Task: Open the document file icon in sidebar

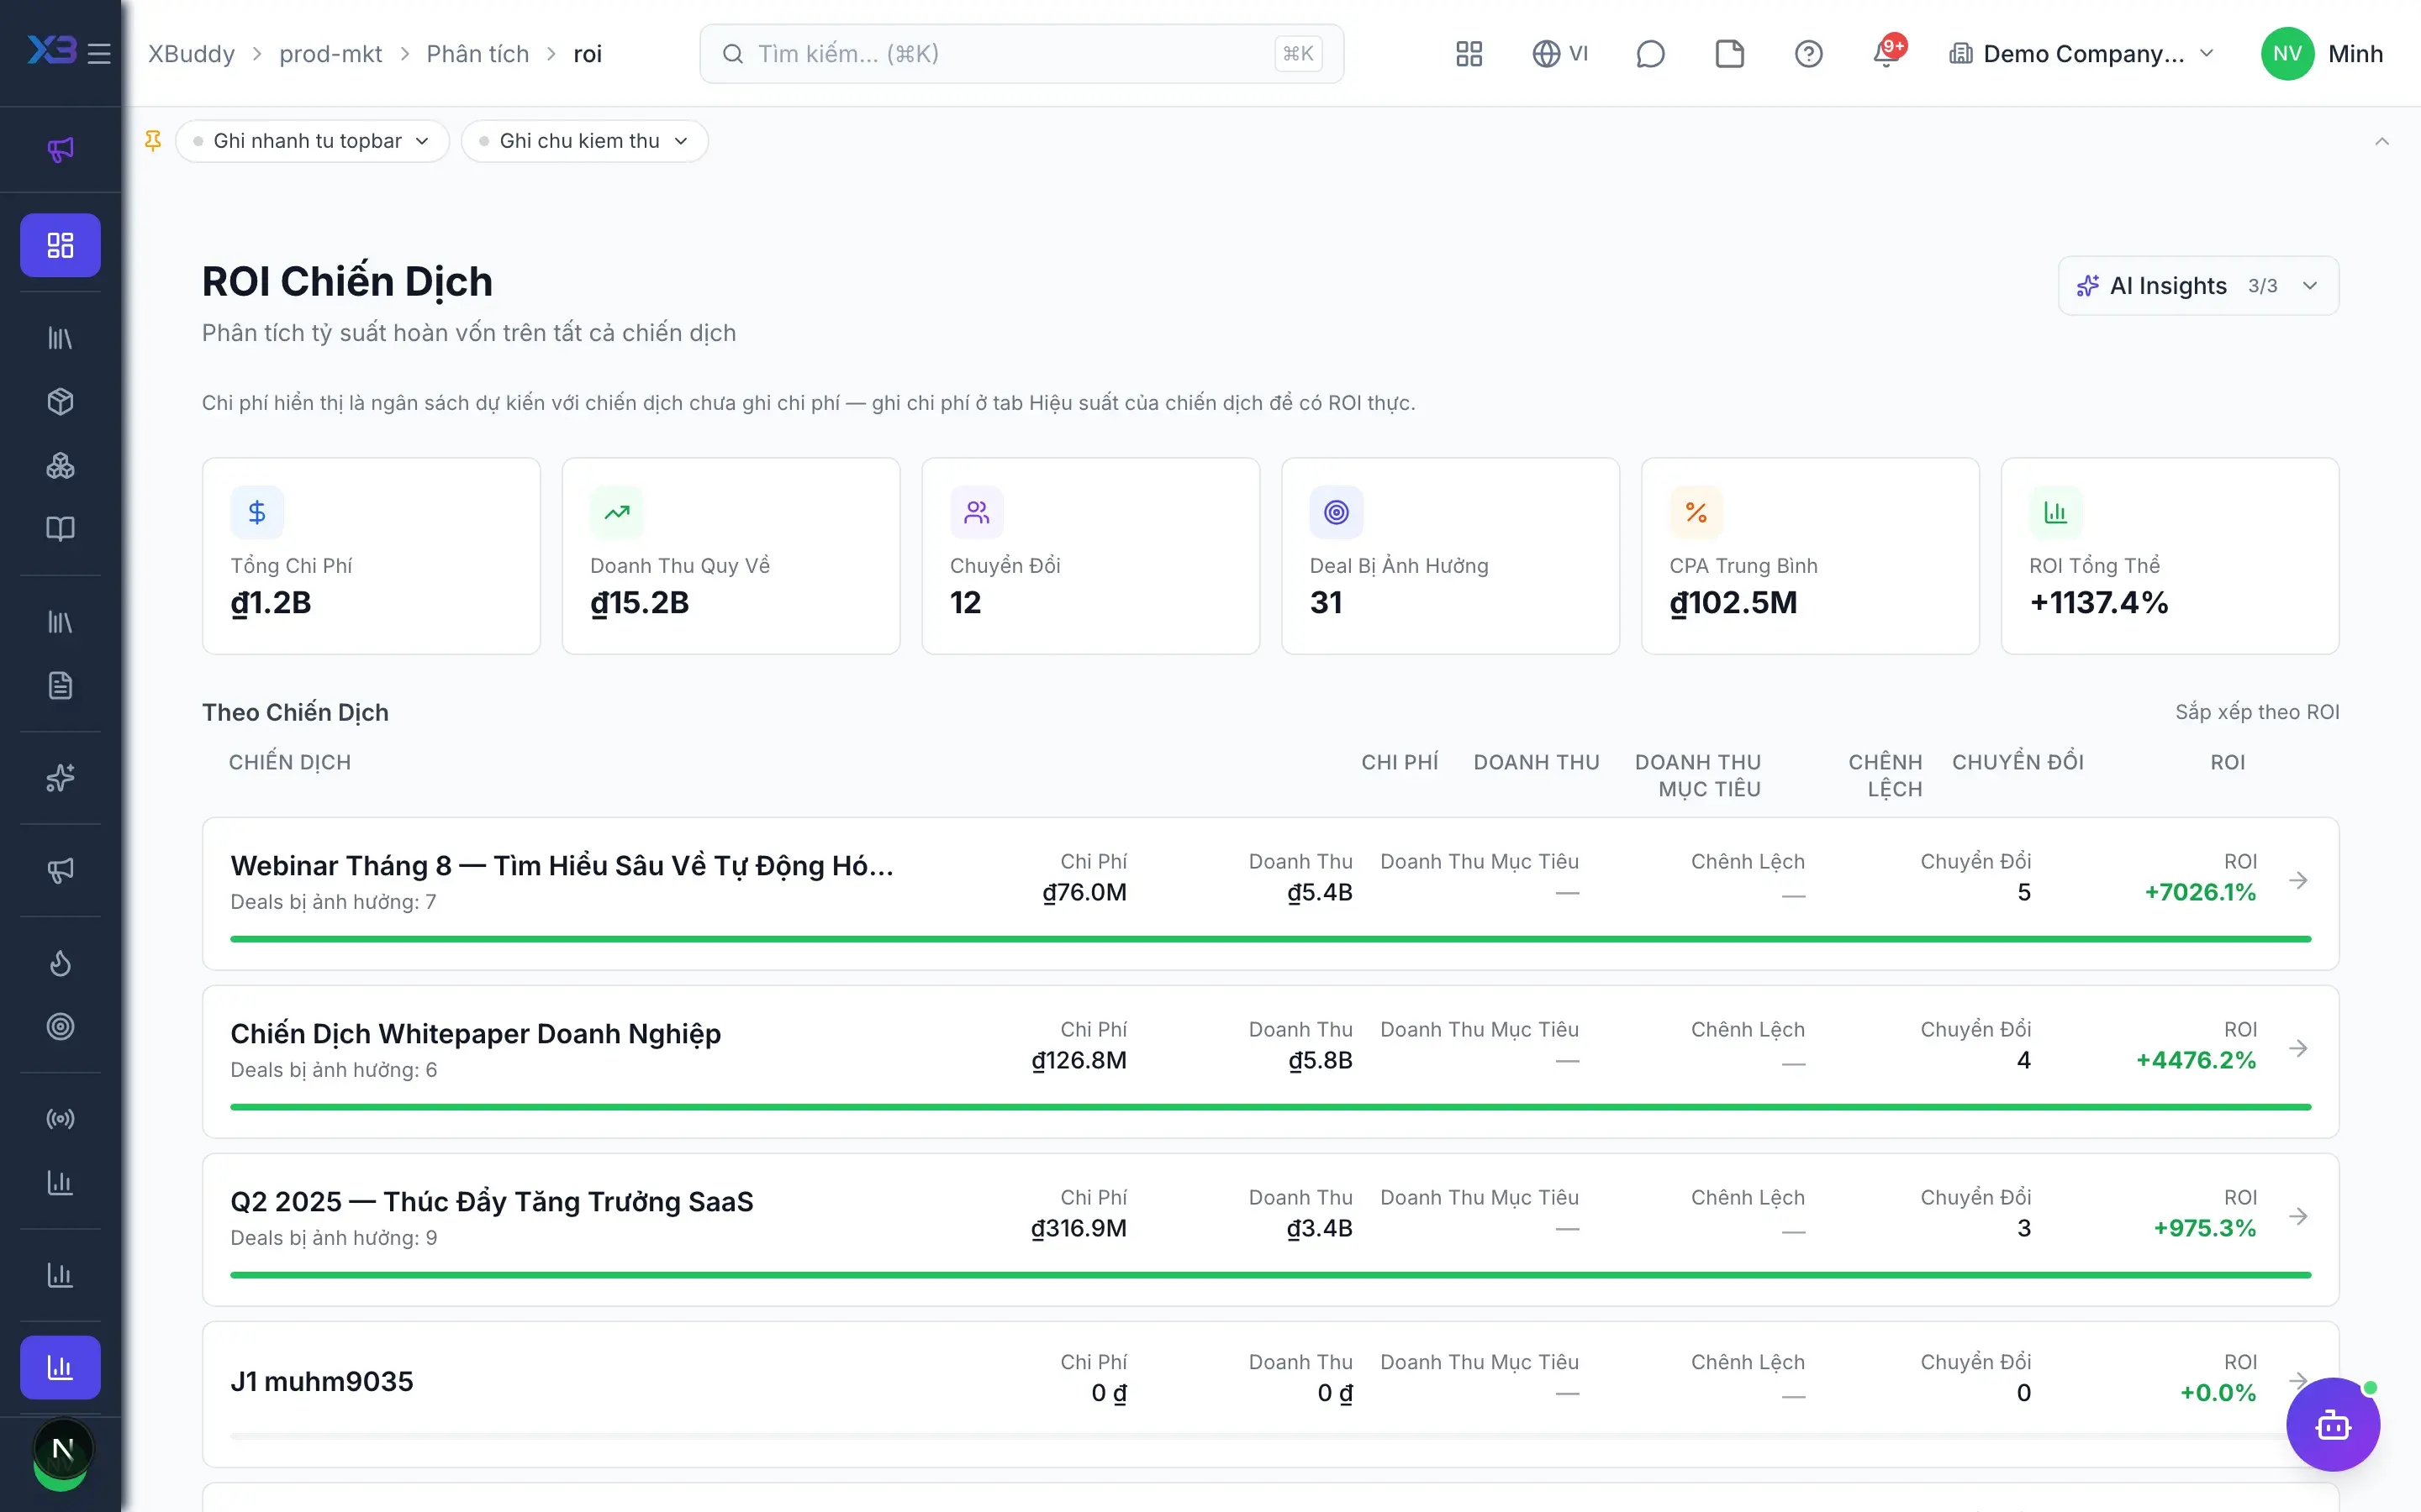Action: pos(60,685)
